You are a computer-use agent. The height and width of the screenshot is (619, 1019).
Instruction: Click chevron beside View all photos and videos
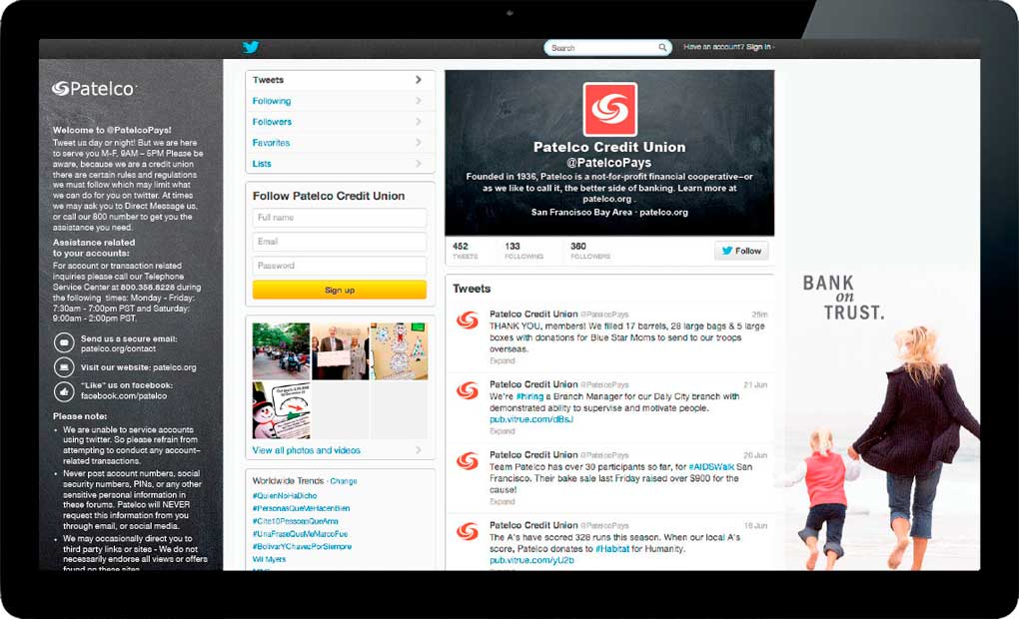tap(418, 449)
